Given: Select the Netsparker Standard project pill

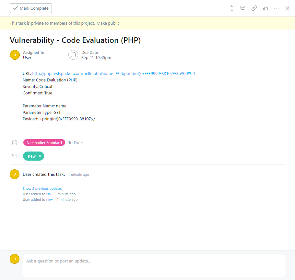Looking at the screenshot, I should (x=44, y=142).
